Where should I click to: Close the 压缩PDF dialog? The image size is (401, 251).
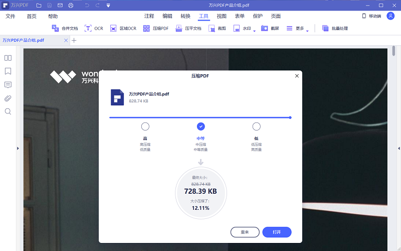point(297,76)
